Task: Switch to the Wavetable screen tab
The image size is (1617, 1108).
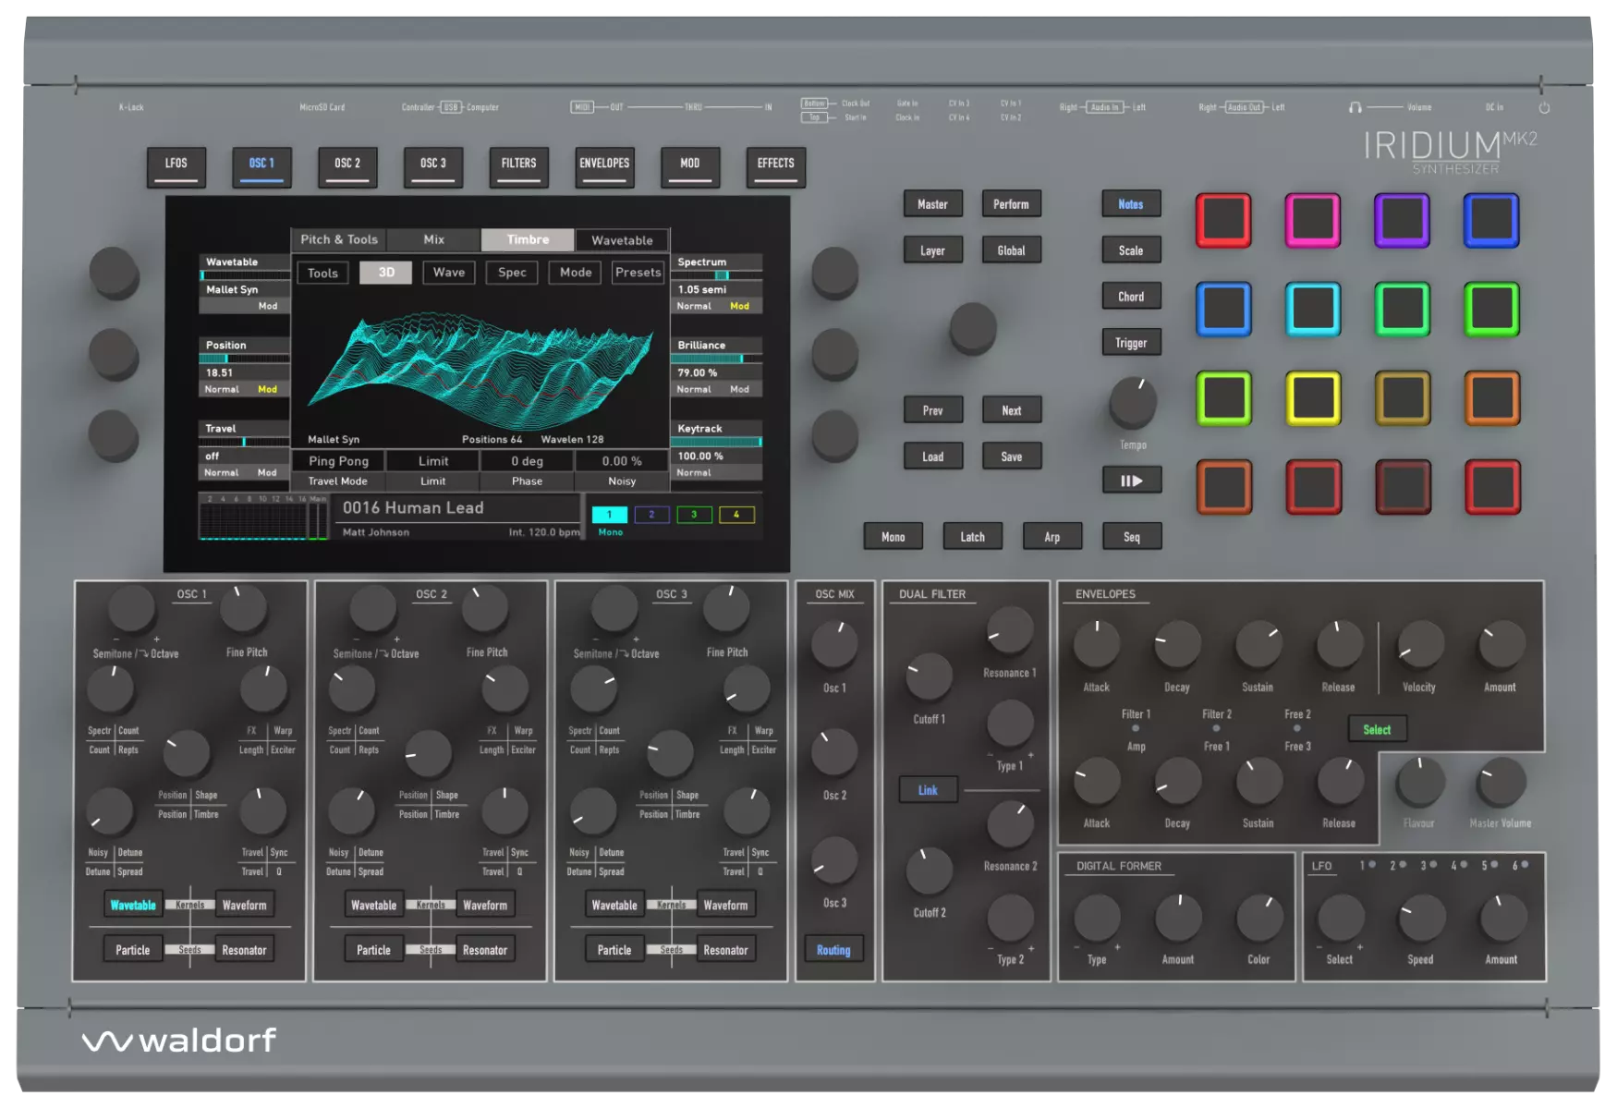Action: point(622,240)
